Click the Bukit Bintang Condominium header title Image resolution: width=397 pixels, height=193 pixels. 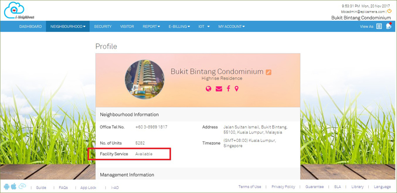coord(361,18)
